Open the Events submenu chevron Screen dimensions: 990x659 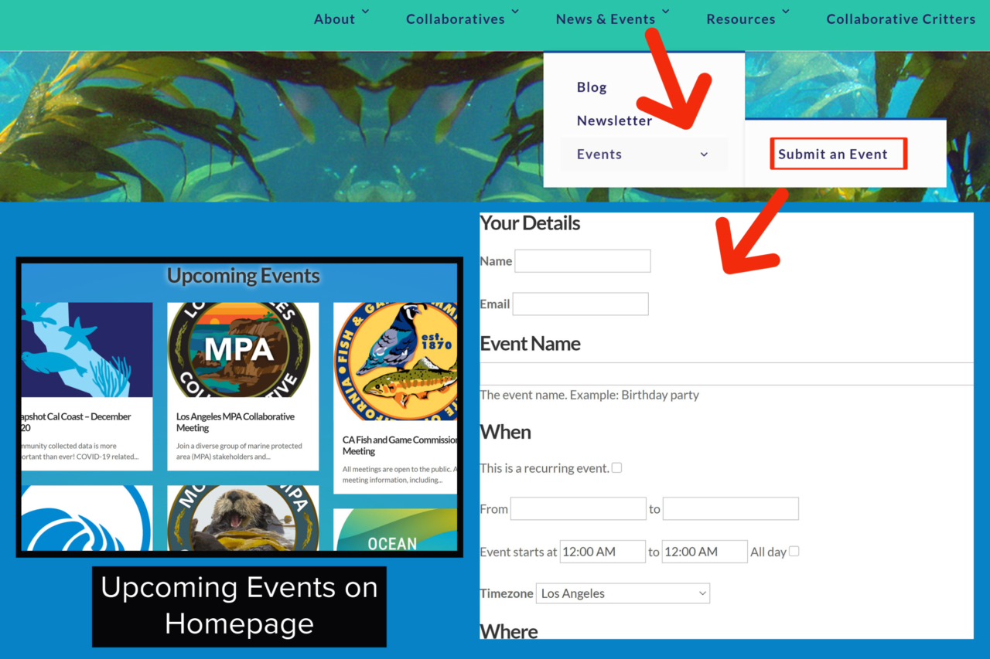point(704,154)
